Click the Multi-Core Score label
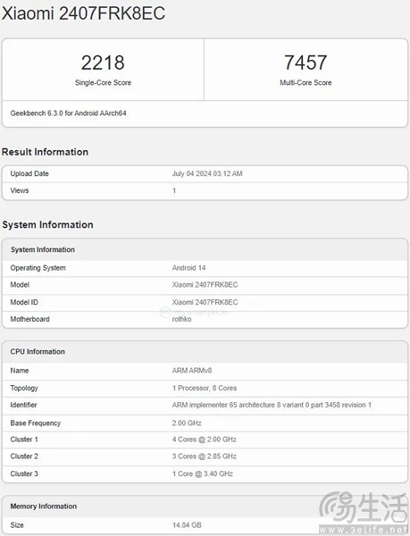The height and width of the screenshot is (536, 410). pos(305,83)
